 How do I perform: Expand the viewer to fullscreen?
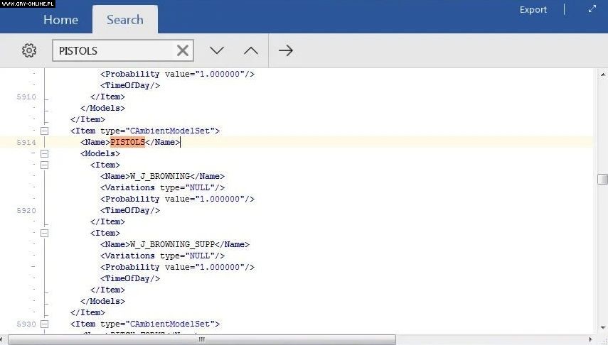pyautogui.click(x=592, y=10)
